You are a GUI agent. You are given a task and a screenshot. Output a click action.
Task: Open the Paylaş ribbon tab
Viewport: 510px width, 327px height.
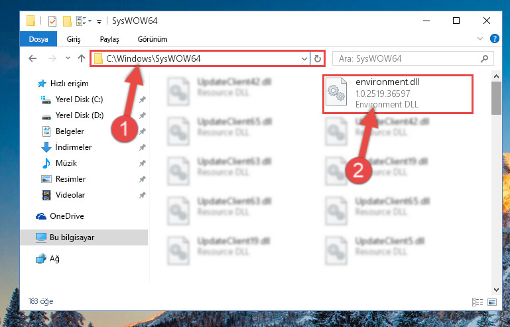point(109,39)
